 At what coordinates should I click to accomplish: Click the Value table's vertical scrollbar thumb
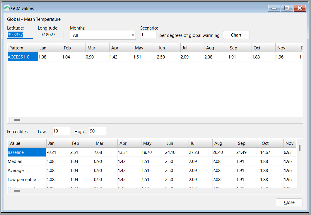[x=300, y=148]
